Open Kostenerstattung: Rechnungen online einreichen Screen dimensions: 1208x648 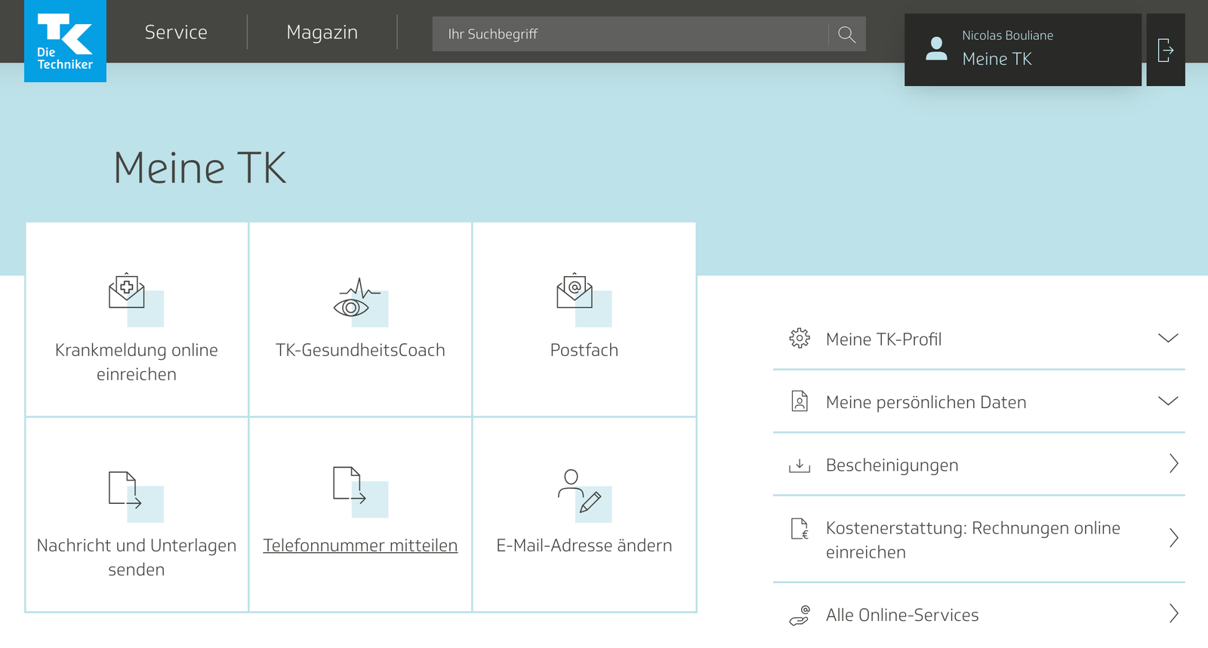pyautogui.click(x=972, y=539)
